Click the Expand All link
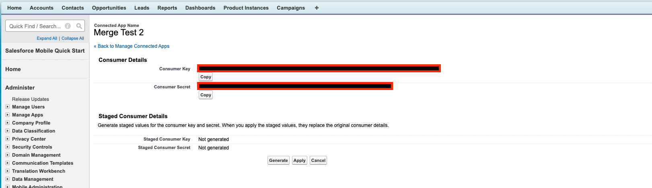 pyautogui.click(x=47, y=38)
